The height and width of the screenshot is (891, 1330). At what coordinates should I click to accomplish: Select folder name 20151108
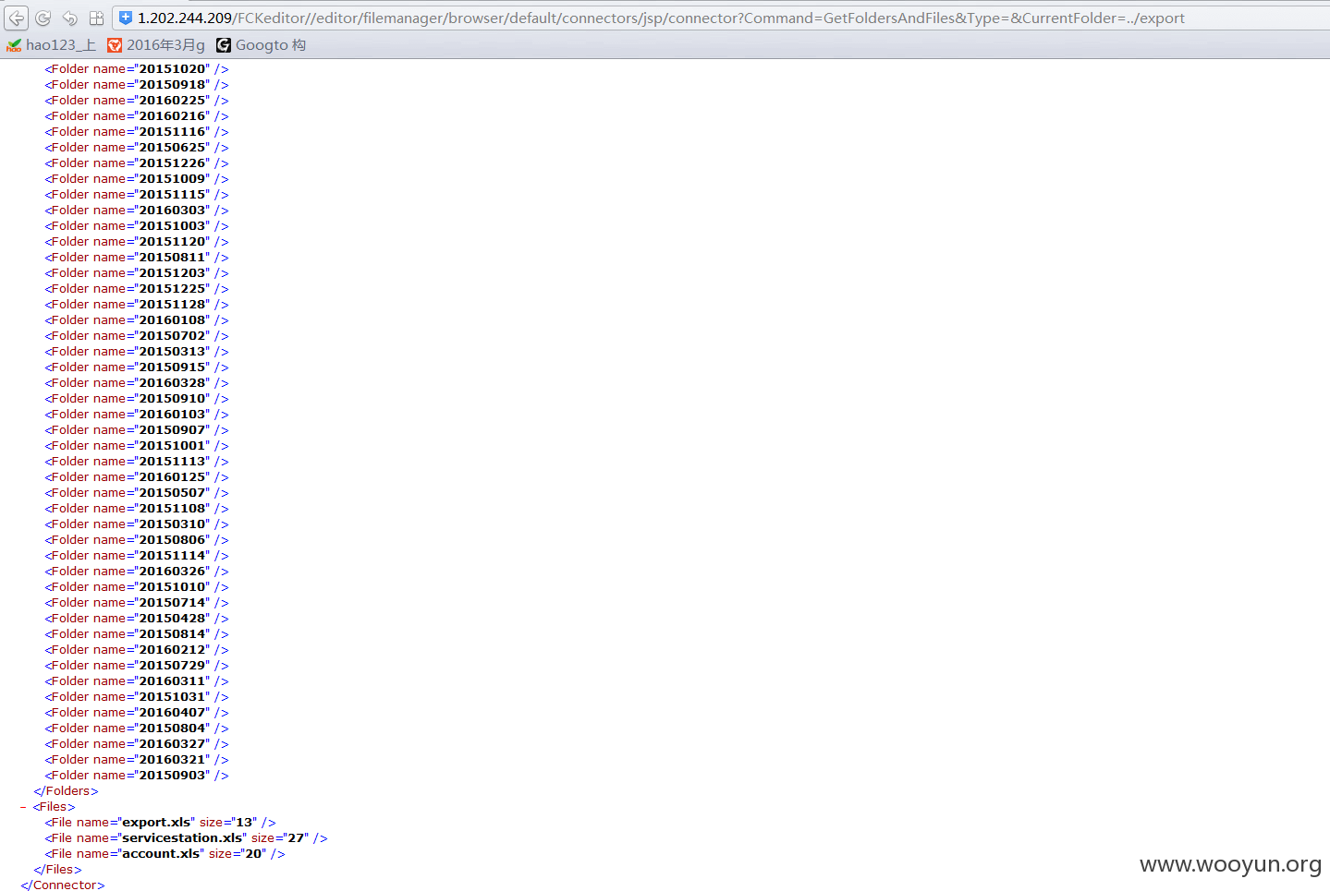point(172,509)
